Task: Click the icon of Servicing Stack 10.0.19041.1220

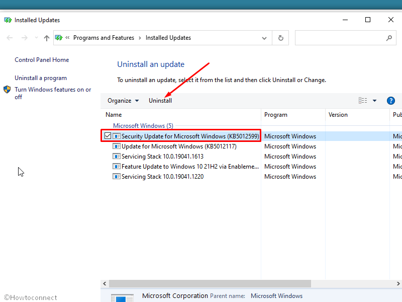Action: [x=117, y=177]
